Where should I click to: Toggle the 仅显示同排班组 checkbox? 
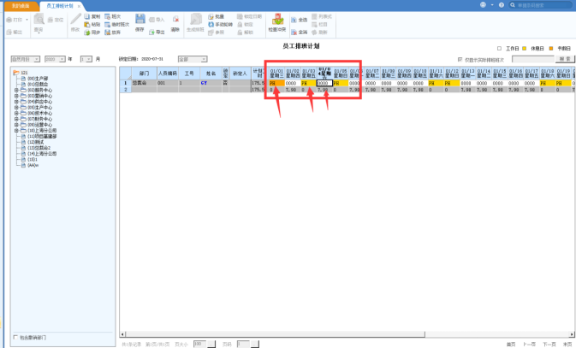click(461, 59)
